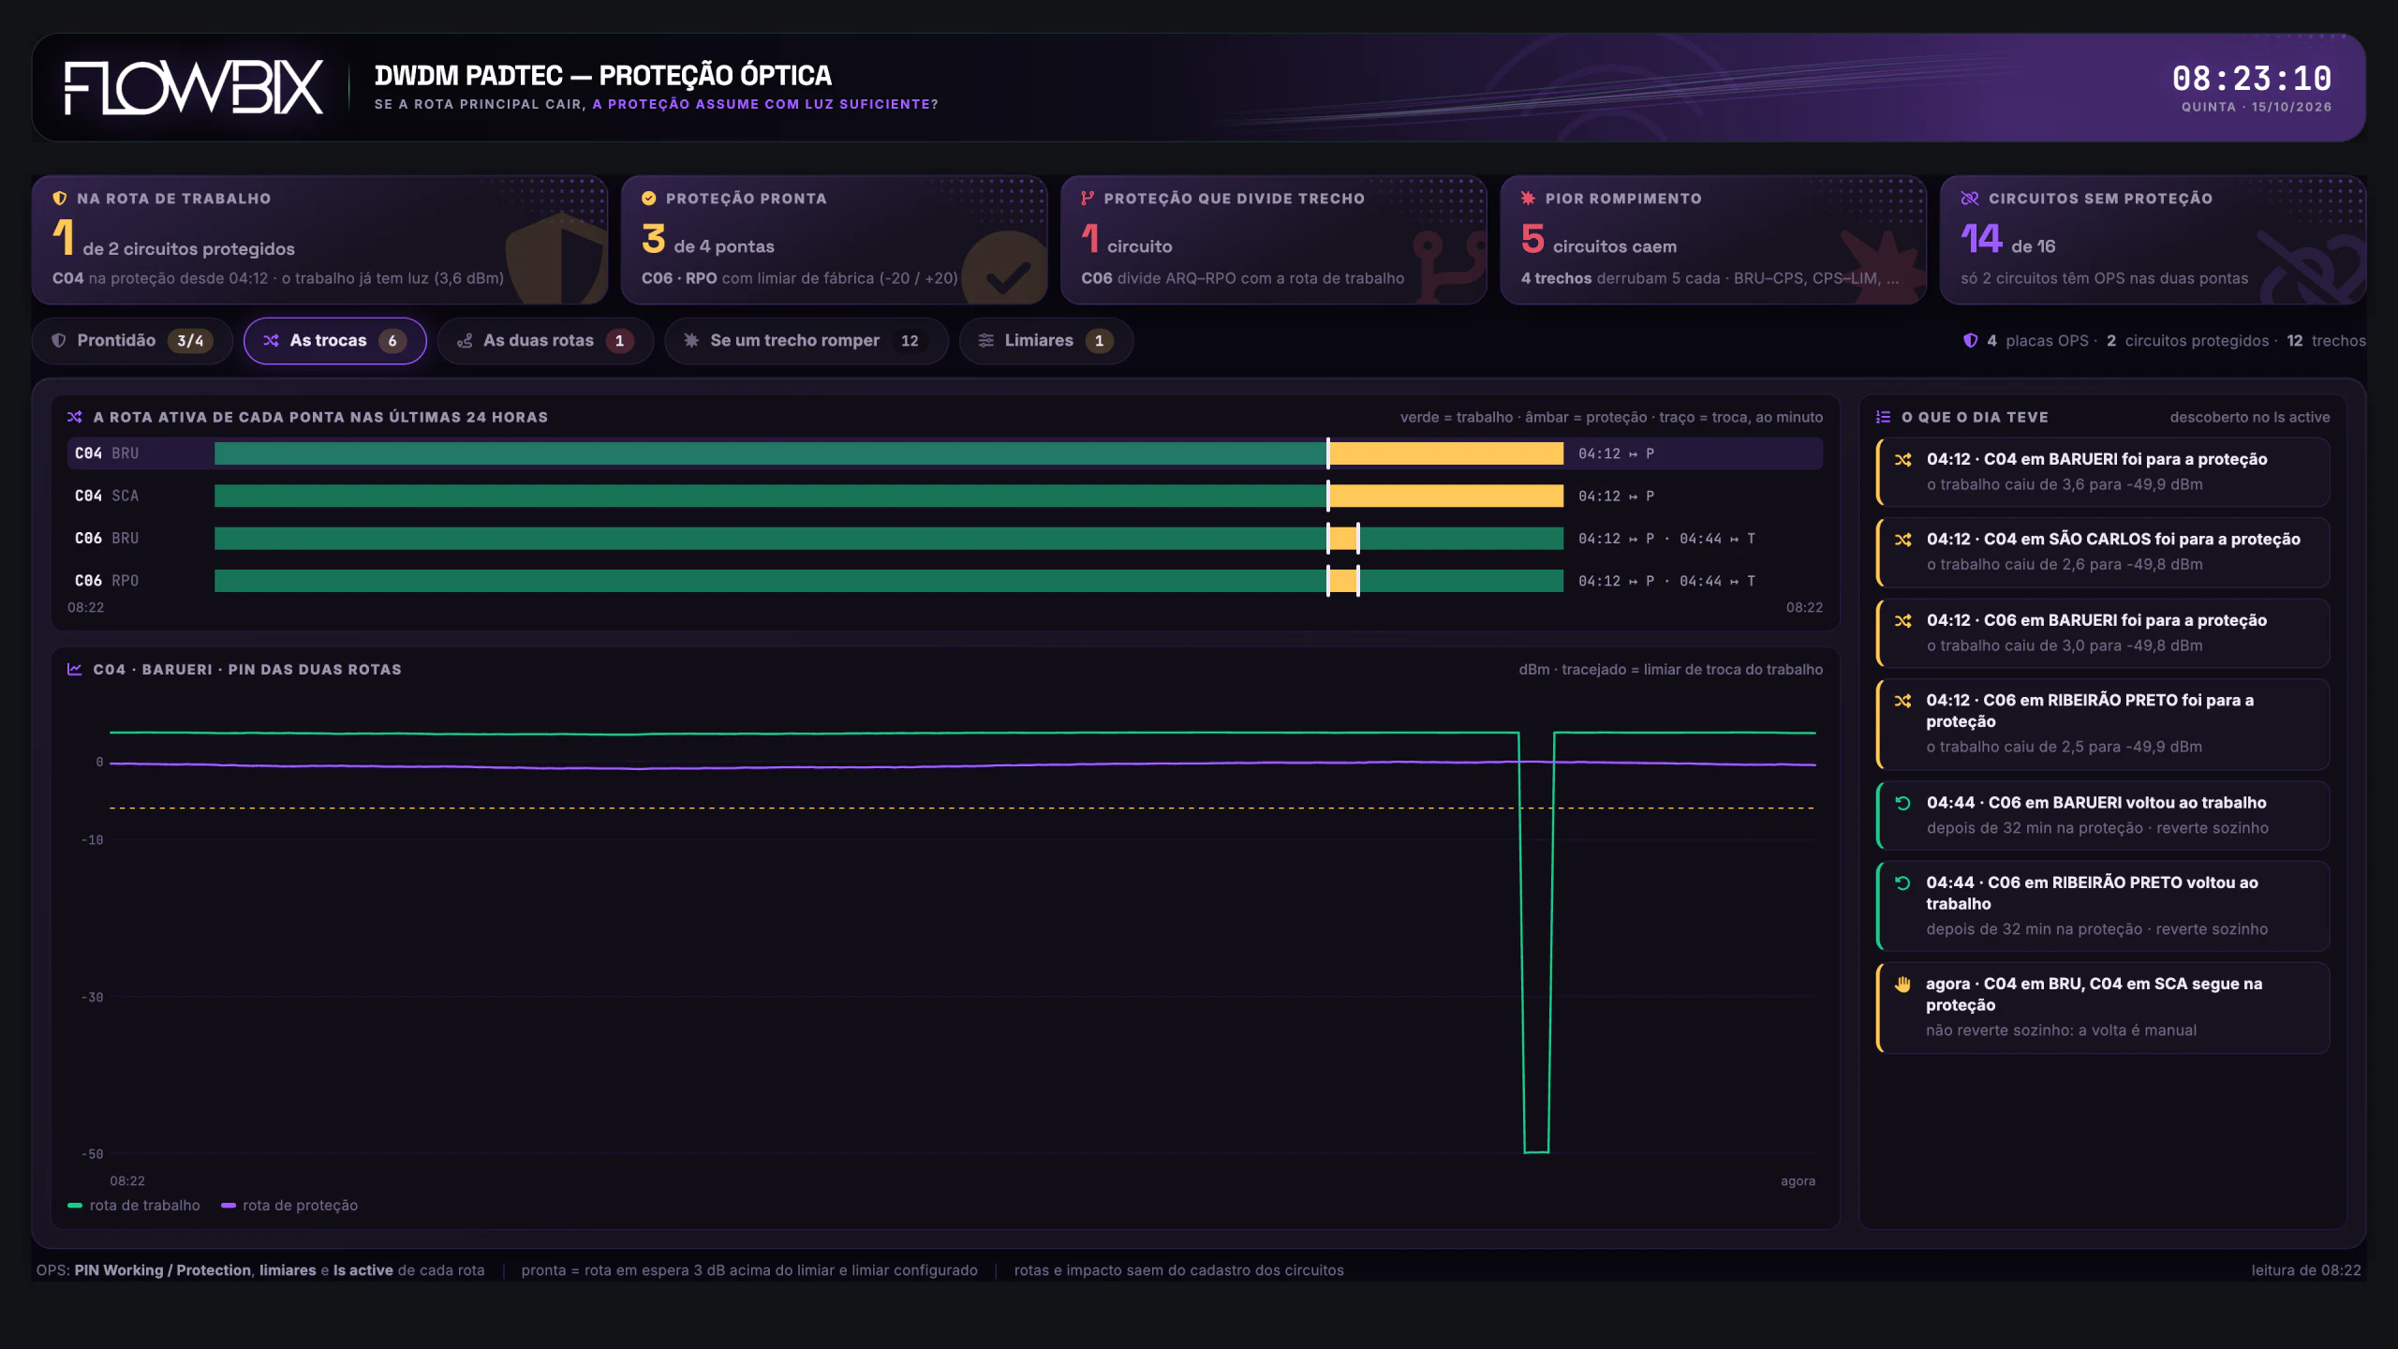Click rota de proteção legend swatch
Image resolution: width=2398 pixels, height=1349 pixels.
[229, 1206]
